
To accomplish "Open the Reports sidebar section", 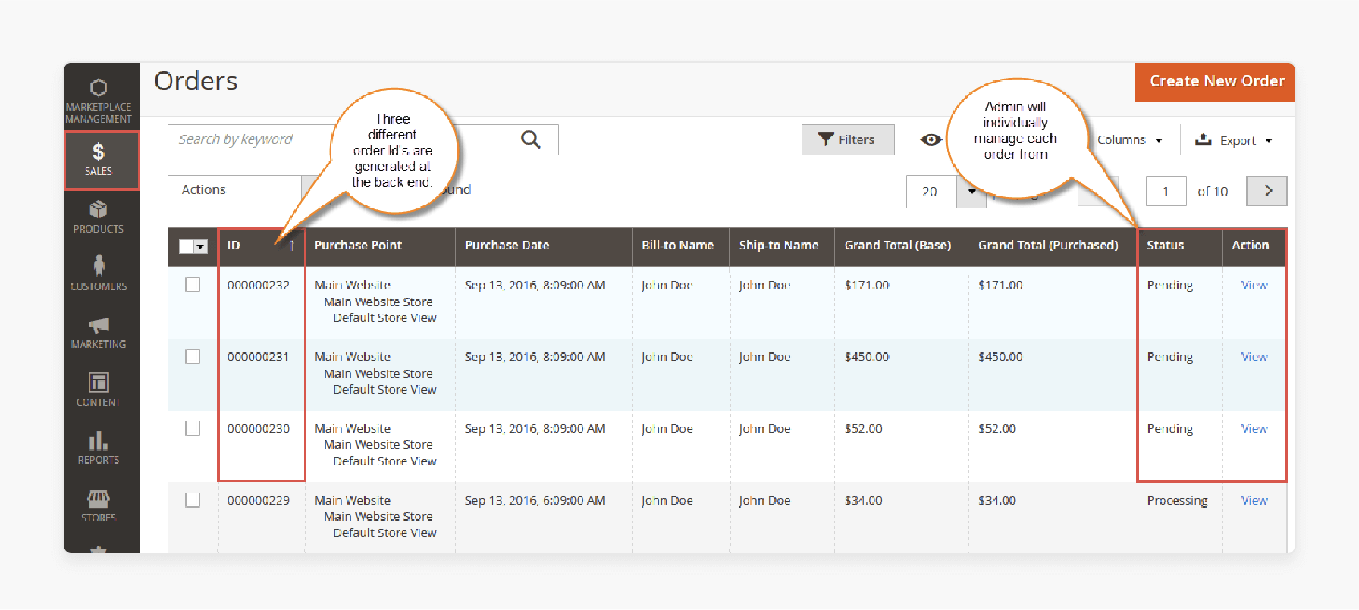I will [99, 447].
